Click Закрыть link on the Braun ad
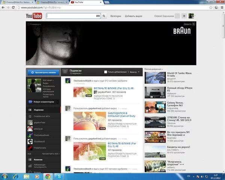This screenshot has width=225, height=180. coord(187,24)
